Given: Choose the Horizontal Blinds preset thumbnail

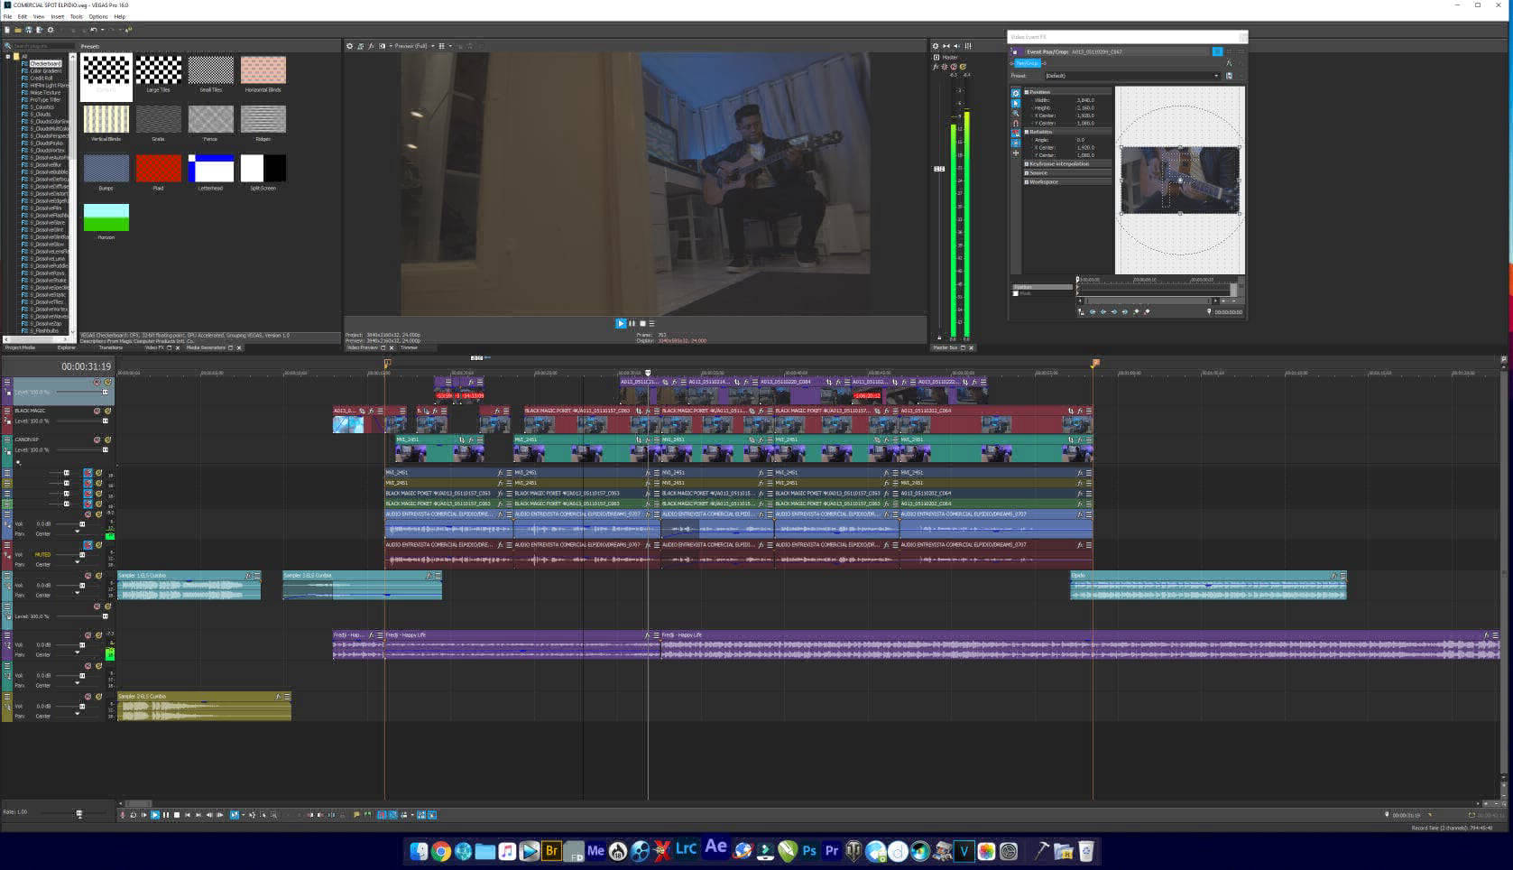Looking at the screenshot, I should [x=263, y=70].
